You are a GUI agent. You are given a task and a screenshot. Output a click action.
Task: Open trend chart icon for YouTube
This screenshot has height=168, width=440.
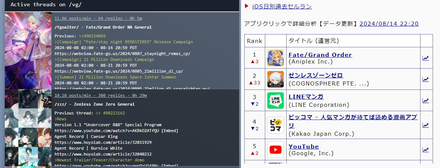(x=426, y=150)
